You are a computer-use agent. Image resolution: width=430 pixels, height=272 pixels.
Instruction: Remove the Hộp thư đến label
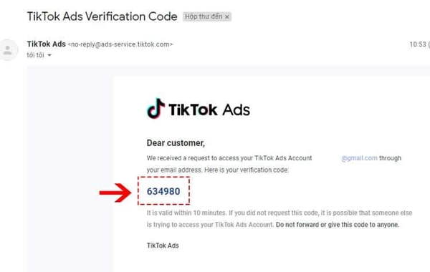(x=227, y=17)
